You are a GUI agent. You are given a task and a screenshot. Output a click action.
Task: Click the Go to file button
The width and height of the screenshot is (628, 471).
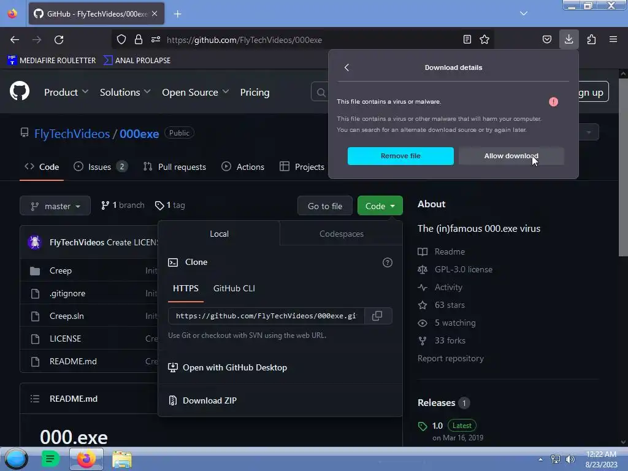(x=325, y=206)
